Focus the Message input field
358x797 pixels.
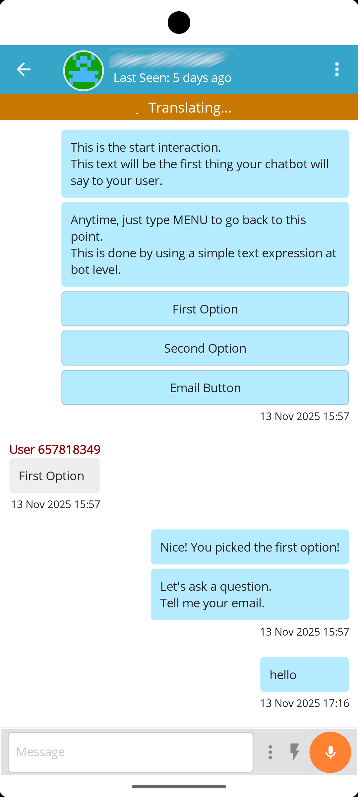coord(131,752)
